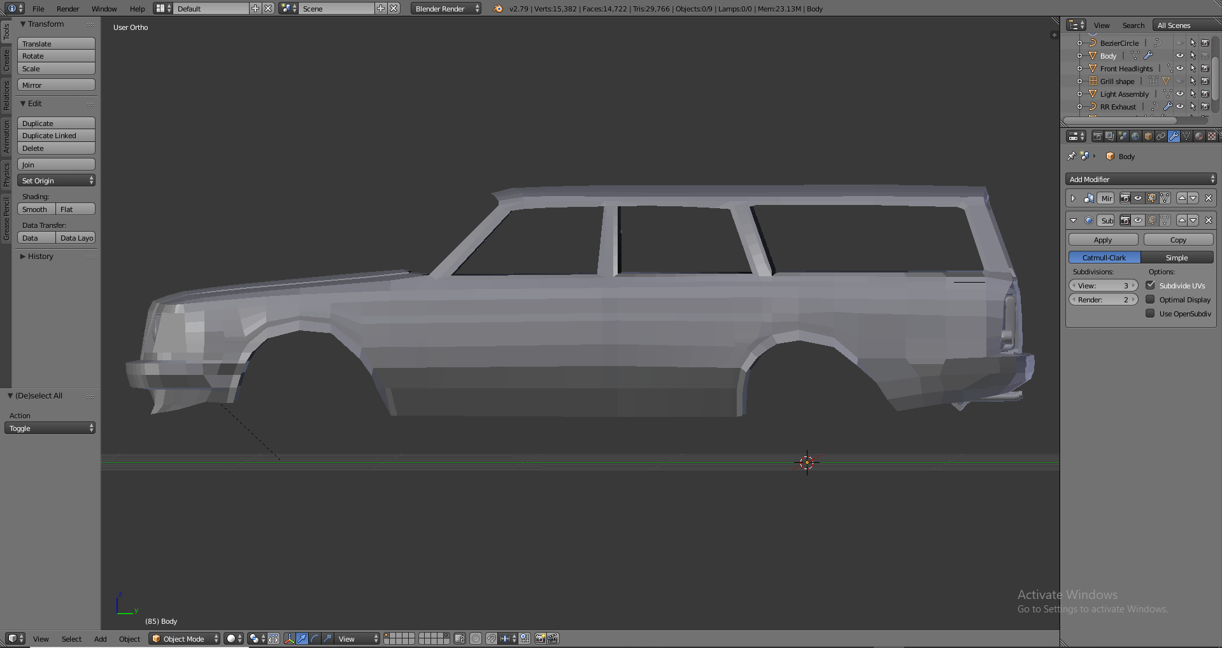1222x648 pixels.
Task: Toggle the lock camera to layers icon
Action: click(x=460, y=638)
